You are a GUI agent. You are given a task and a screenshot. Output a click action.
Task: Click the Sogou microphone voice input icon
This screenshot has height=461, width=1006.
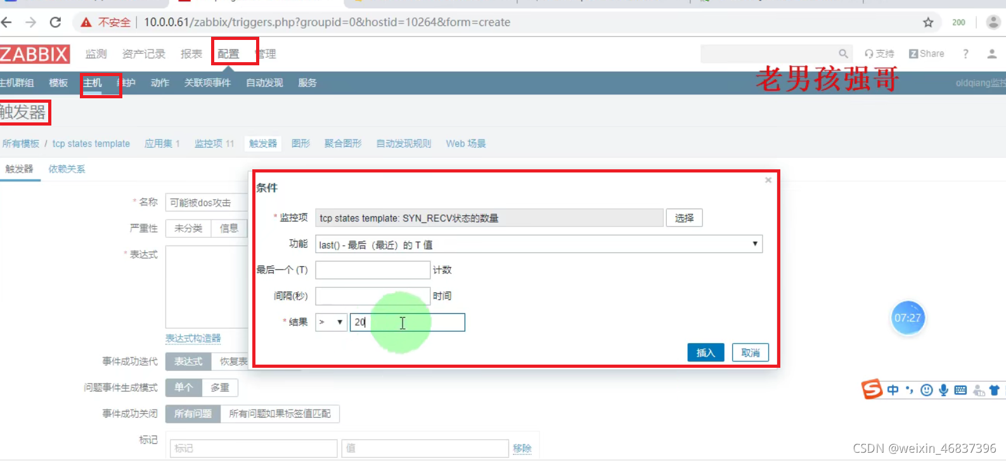tap(943, 390)
